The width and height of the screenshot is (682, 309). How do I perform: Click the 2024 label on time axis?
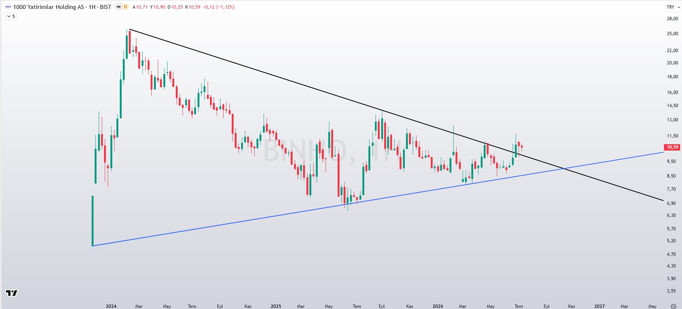pos(111,306)
